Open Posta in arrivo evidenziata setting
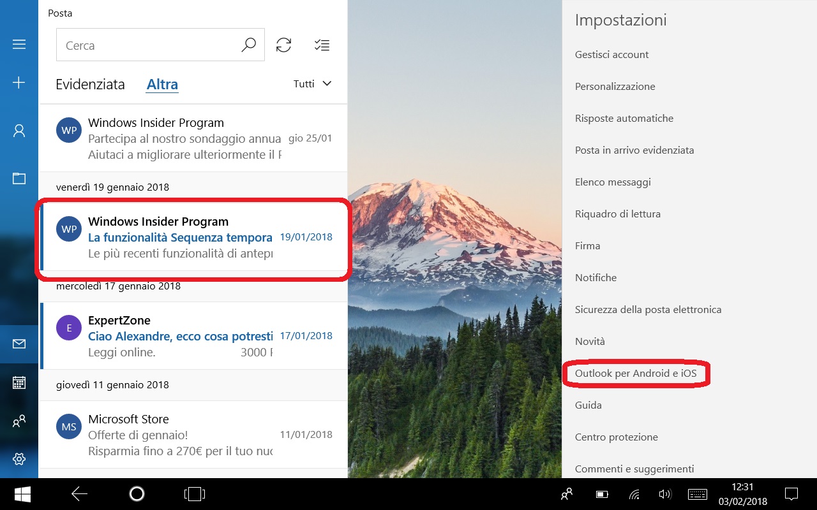This screenshot has height=510, width=817. coord(634,150)
